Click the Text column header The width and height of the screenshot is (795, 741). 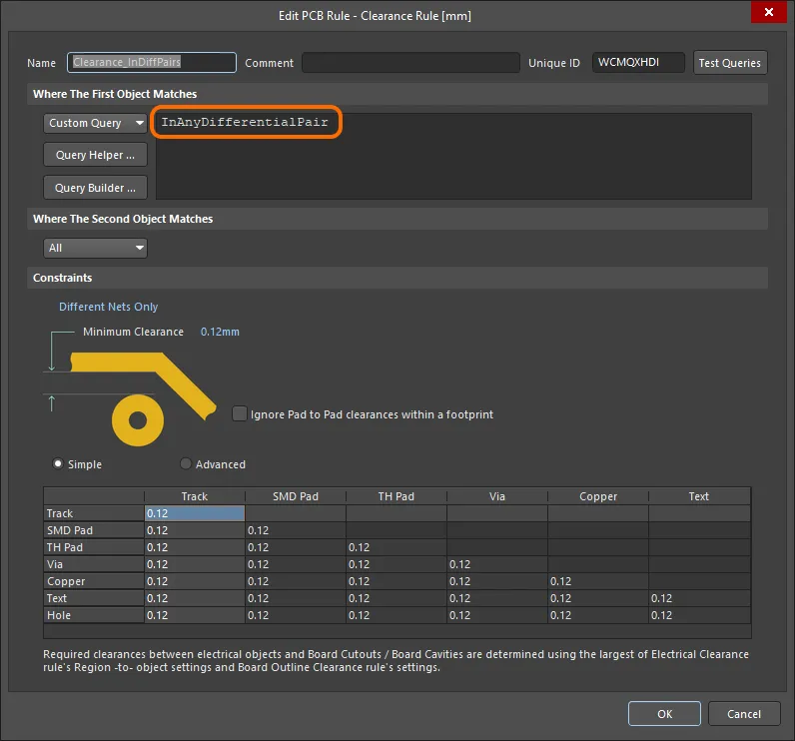pyautogui.click(x=699, y=496)
